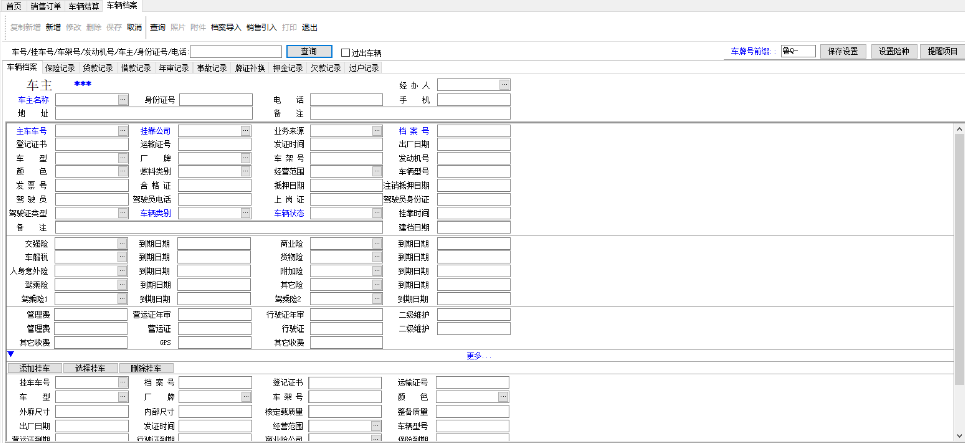Open the 车主名称 lookup ellipsis button

point(123,100)
